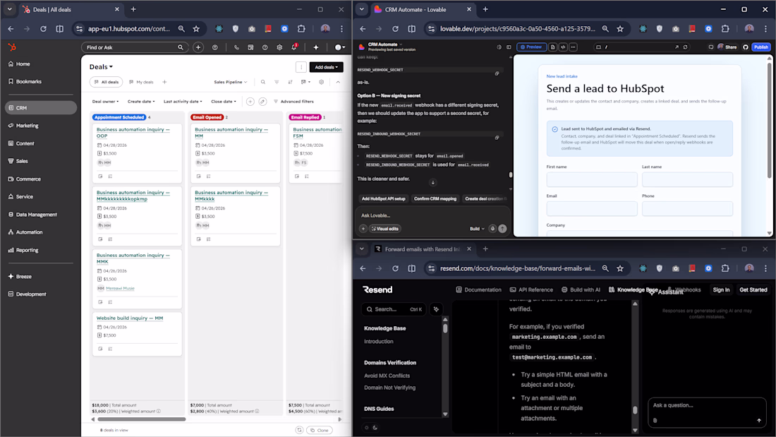
Task: Open Automation in the HubSpot sidebar
Action: tap(29, 232)
